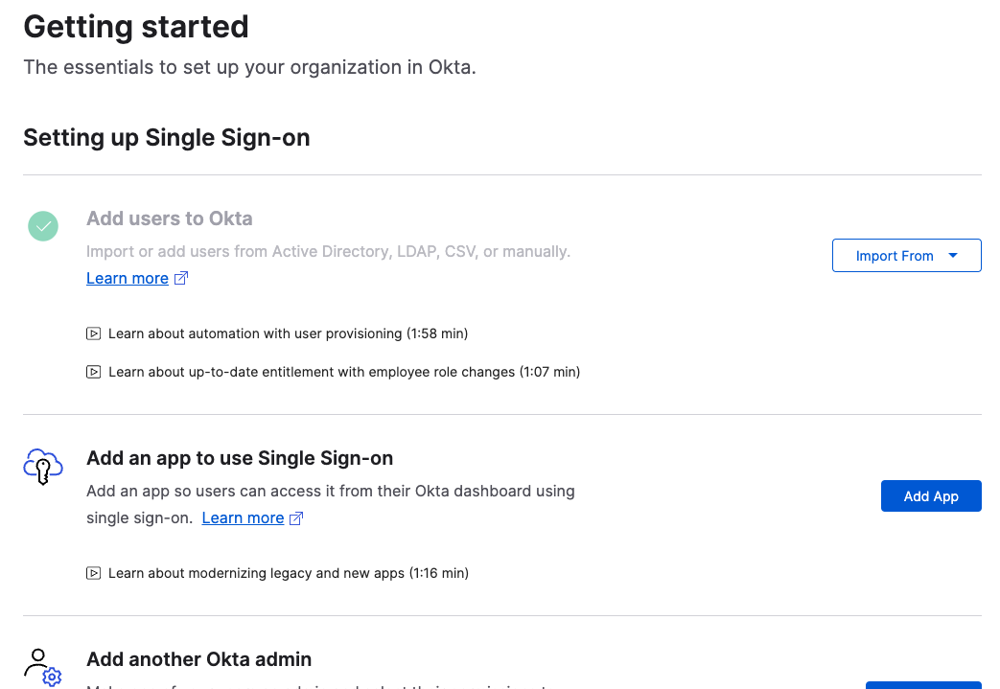1000x689 pixels.
Task: Select the Add an app to use Single Sign-on heading
Action: point(240,458)
